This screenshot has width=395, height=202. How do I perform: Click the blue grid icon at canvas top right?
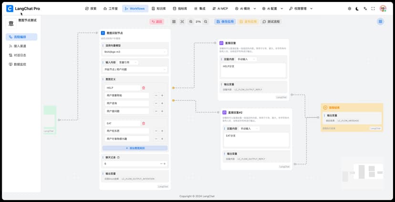pos(380,21)
